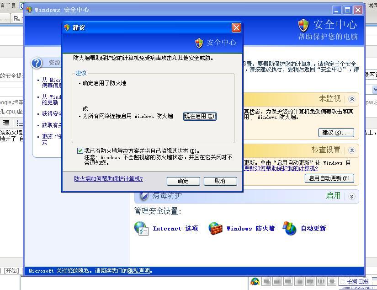This screenshot has width=377, height=290.
Task: Collapse the 检查设置 section chevron
Action: 352,150
